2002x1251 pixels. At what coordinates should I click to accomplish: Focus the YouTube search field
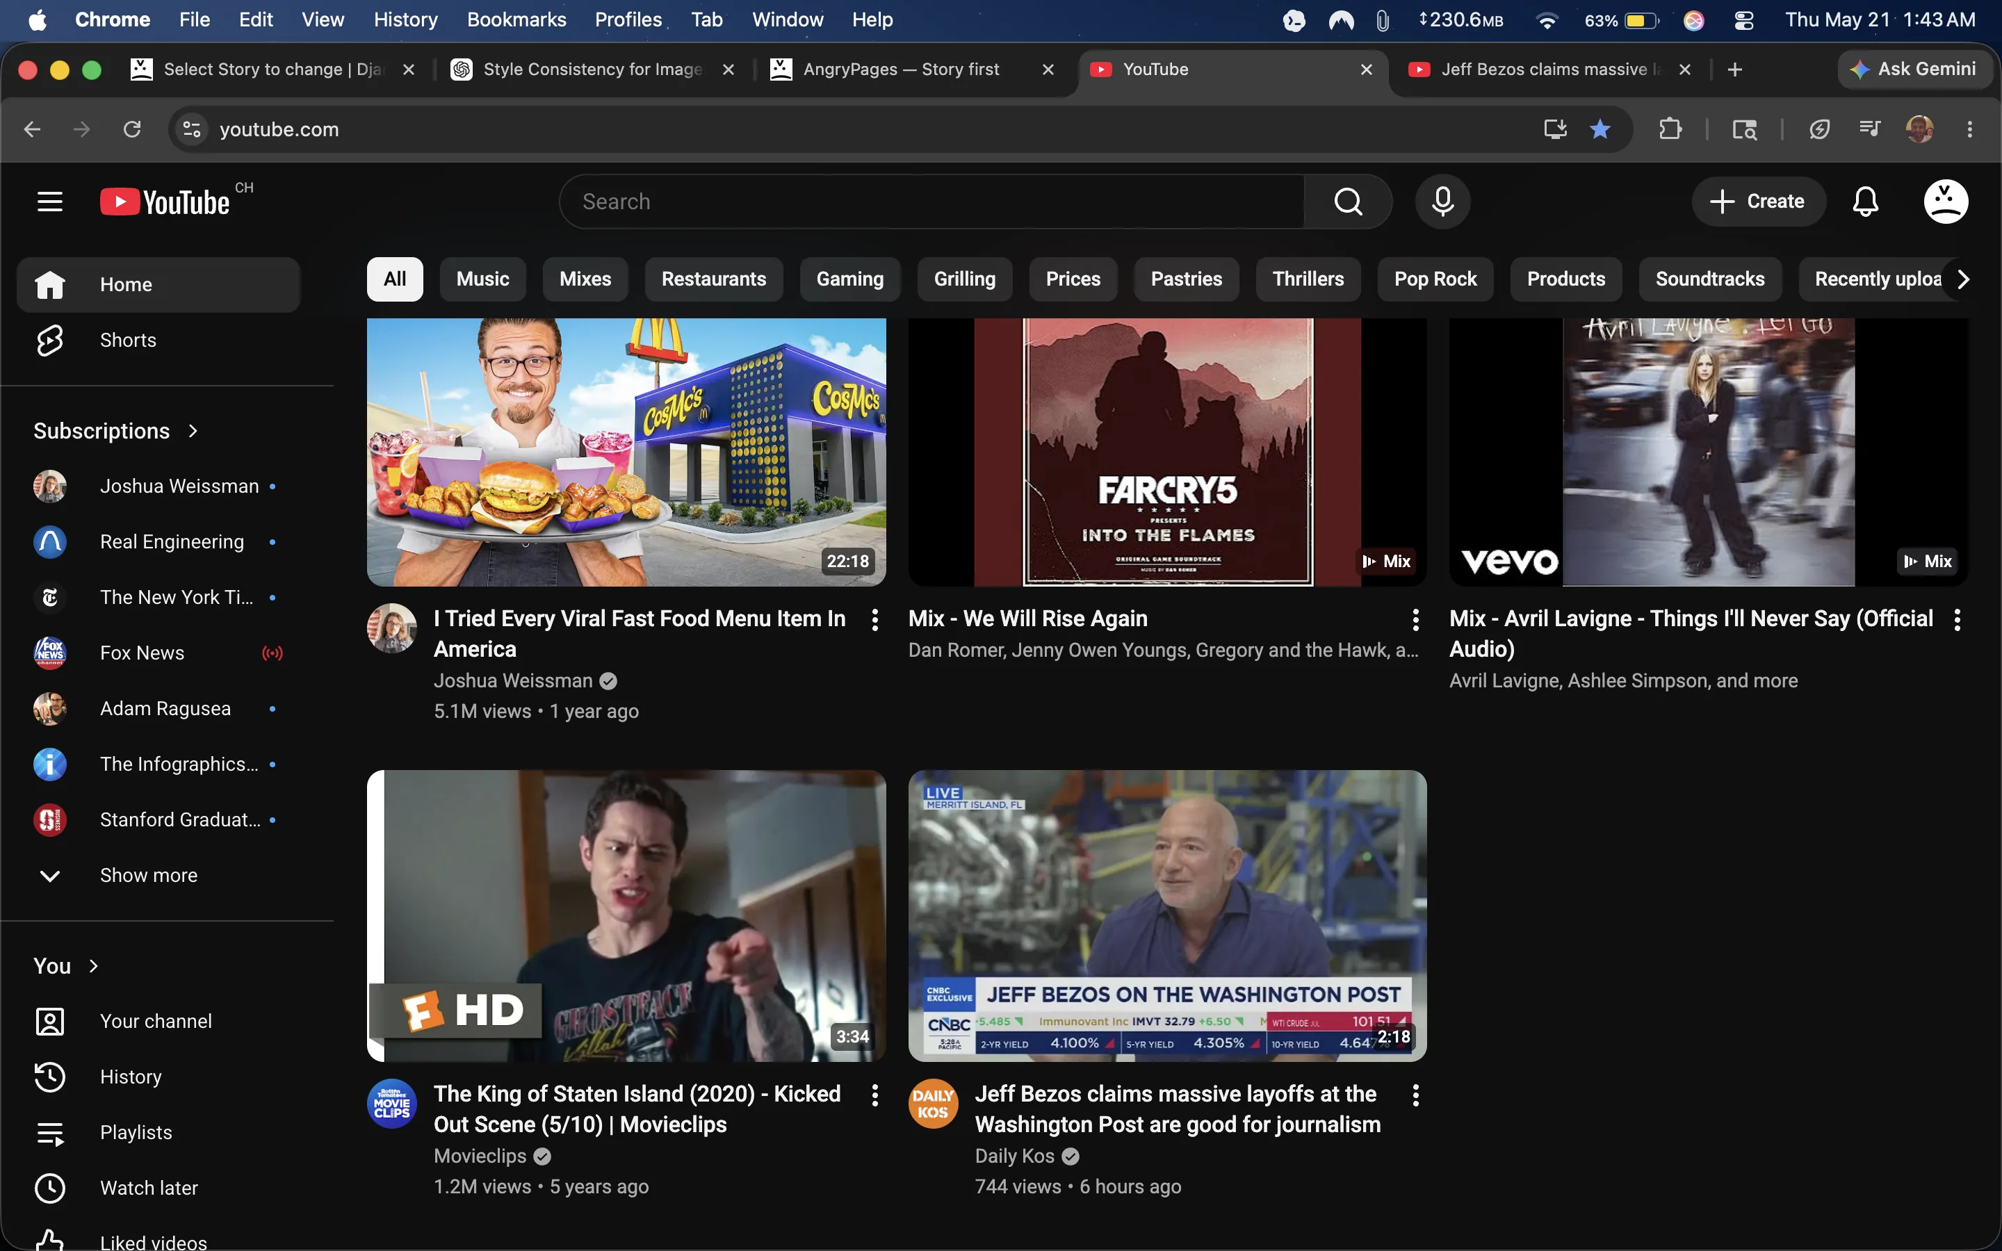[x=932, y=201]
